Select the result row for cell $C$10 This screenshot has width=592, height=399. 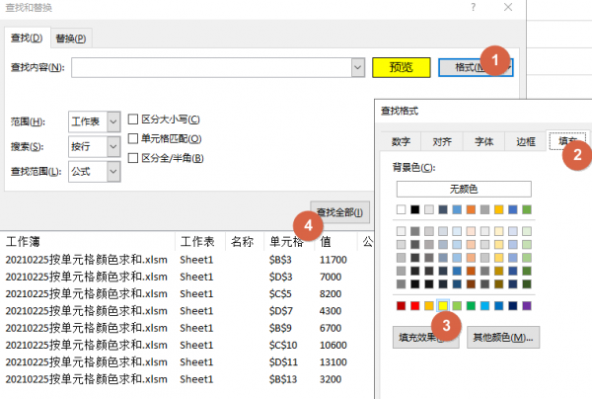click(x=186, y=345)
